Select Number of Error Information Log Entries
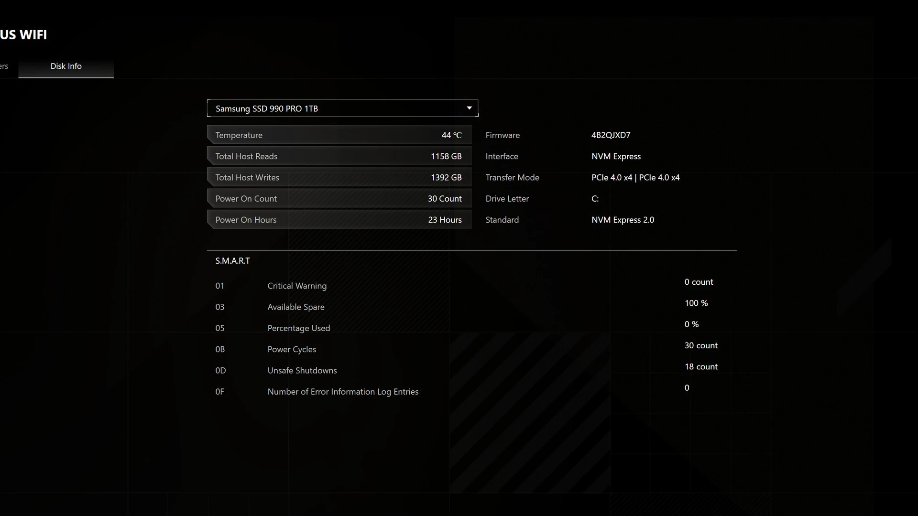Screen dimensions: 918x516 pyautogui.click(x=343, y=392)
